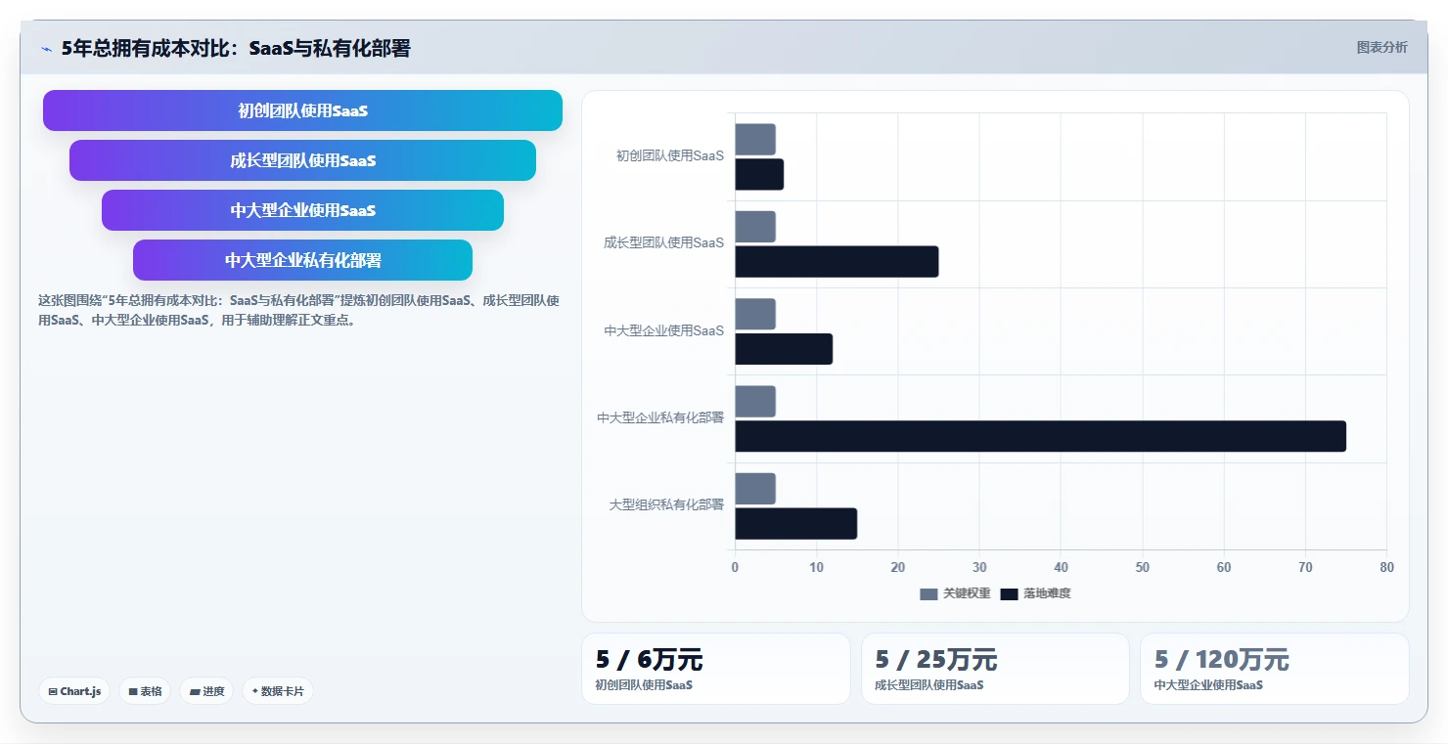Select the 成长型团队使用SaaS funnel bar

click(302, 160)
